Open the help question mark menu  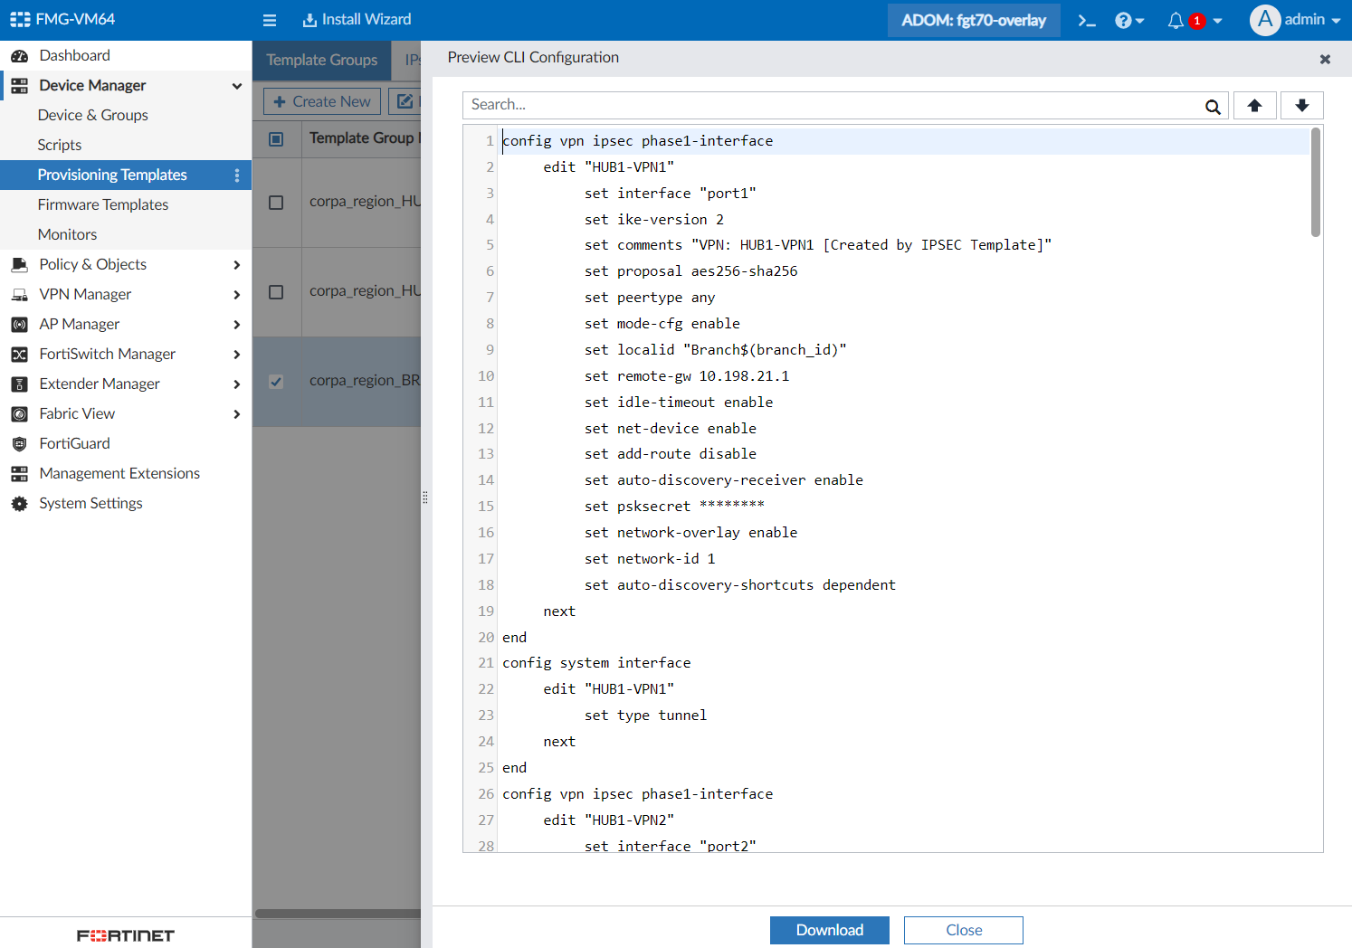(x=1128, y=20)
